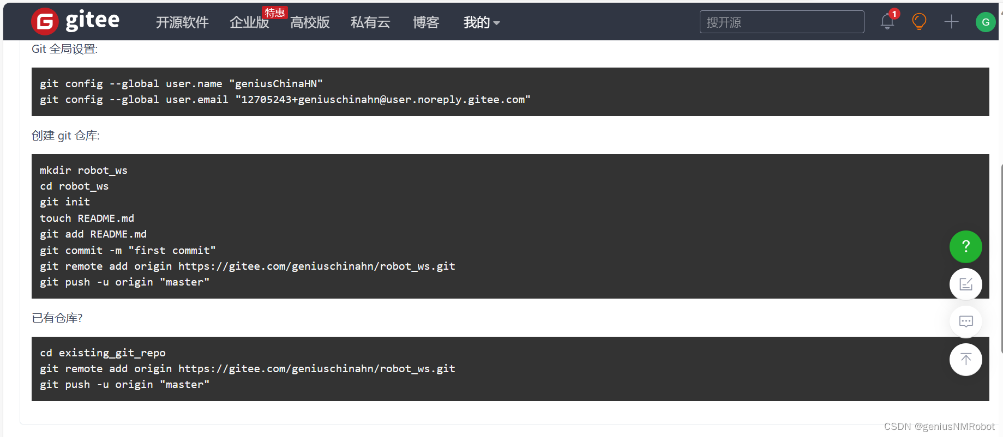
Task: Click the 'git init' line
Action: point(65,202)
